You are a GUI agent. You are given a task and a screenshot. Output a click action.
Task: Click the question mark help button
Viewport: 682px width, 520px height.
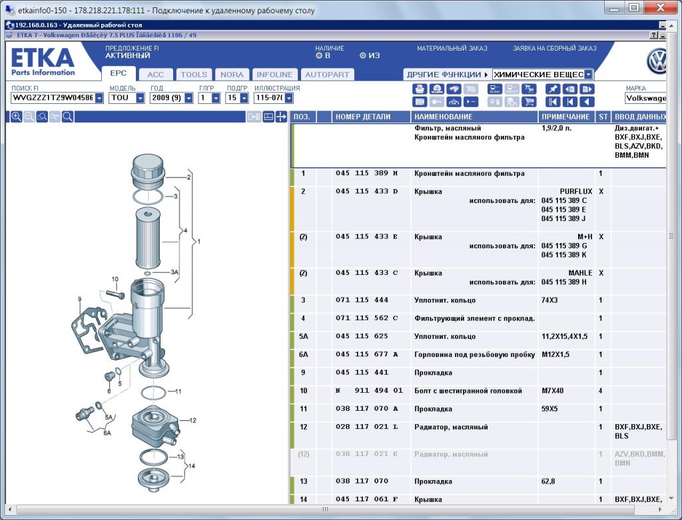pos(654,35)
